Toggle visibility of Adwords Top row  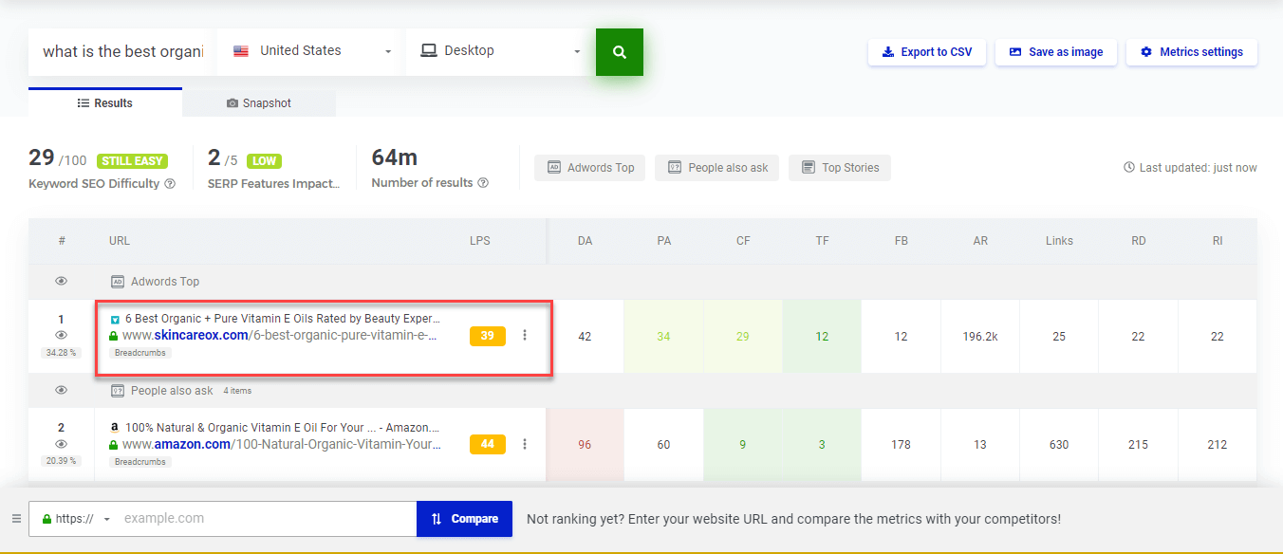click(x=62, y=282)
